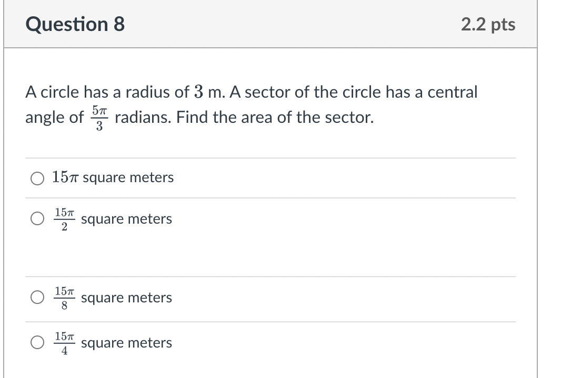Select the 15π/4 square meters answer

pos(37,342)
